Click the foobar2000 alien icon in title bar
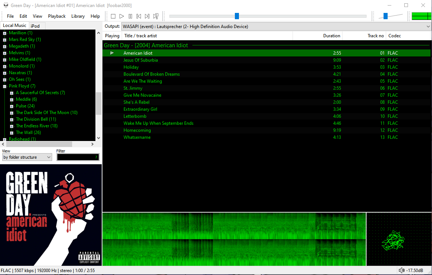This screenshot has width=432, height=275. point(6,5)
